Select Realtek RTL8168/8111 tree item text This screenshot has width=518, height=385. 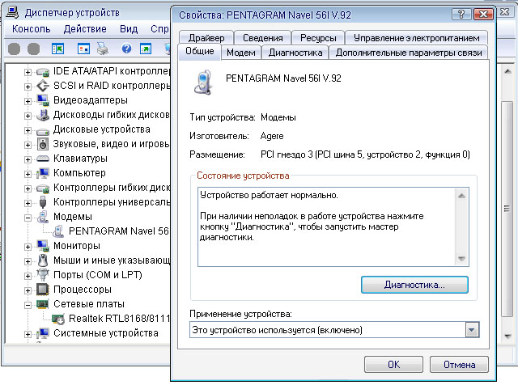pyautogui.click(x=119, y=319)
